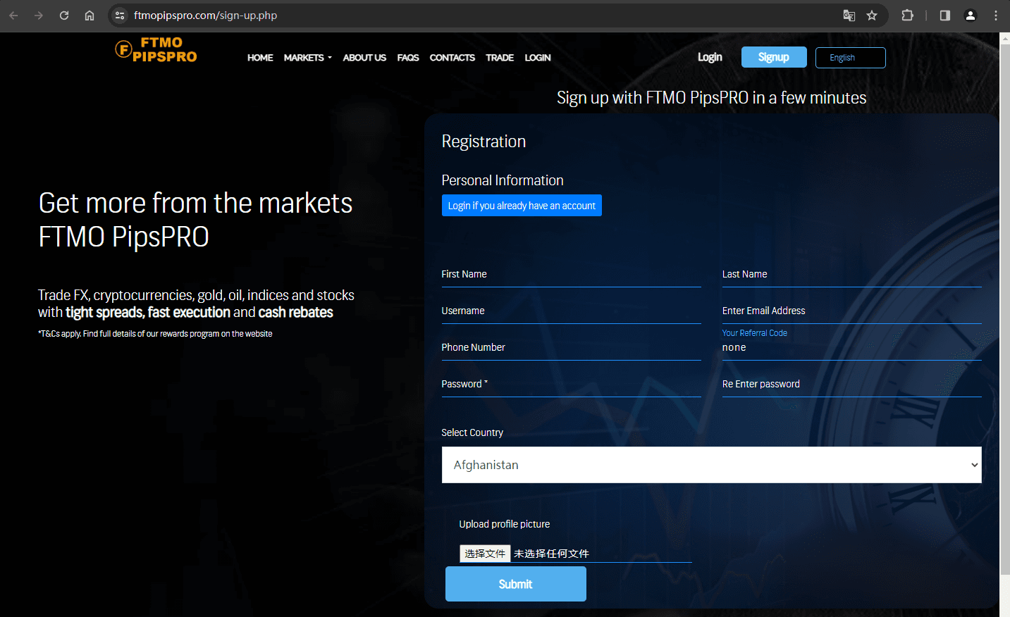Focus the address bar URL
This screenshot has width=1010, height=617.
[x=205, y=15]
